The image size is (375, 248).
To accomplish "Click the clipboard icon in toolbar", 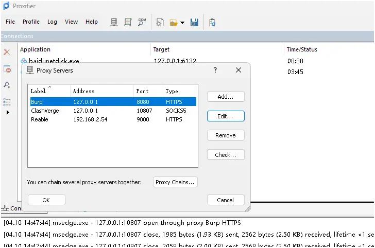I will (212, 23).
